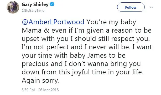Click the 5:39 PM tweet timestamp
161x95 pixels.
(x=28, y=90)
